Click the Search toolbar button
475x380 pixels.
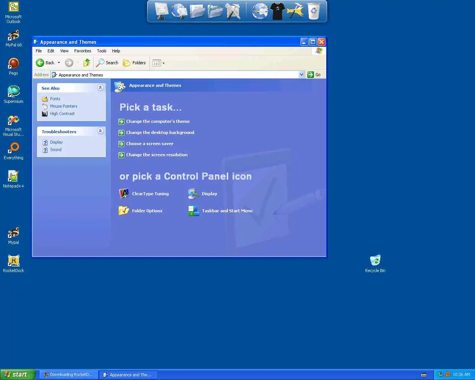pyautogui.click(x=107, y=63)
